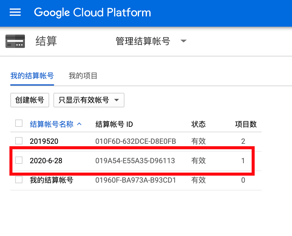Open billing account named 2019520
Viewport: 292px width, 236px height.
[44, 141]
